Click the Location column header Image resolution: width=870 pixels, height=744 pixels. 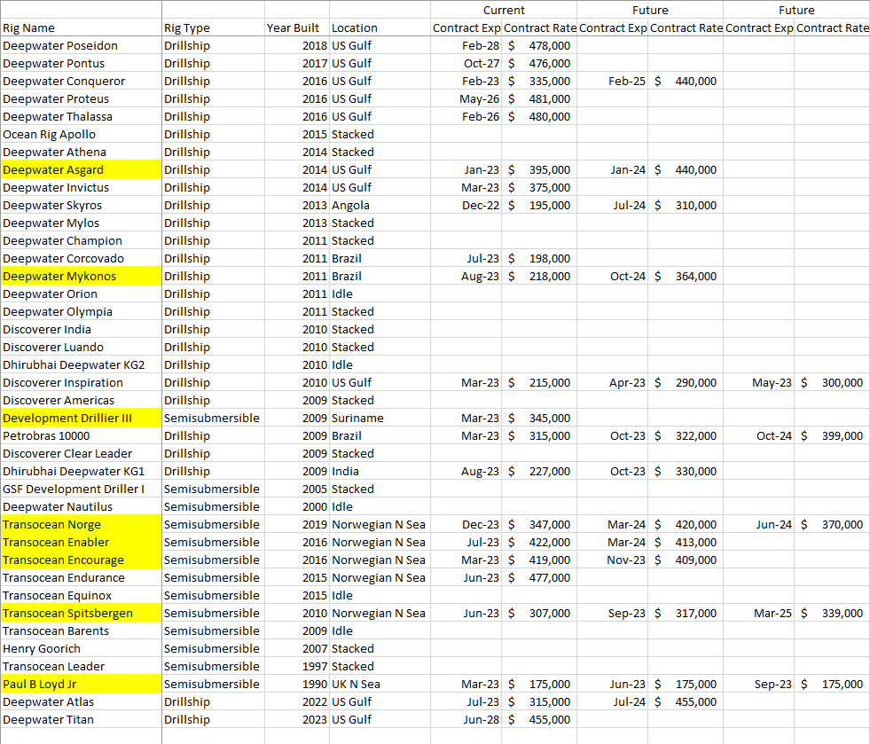click(x=380, y=27)
